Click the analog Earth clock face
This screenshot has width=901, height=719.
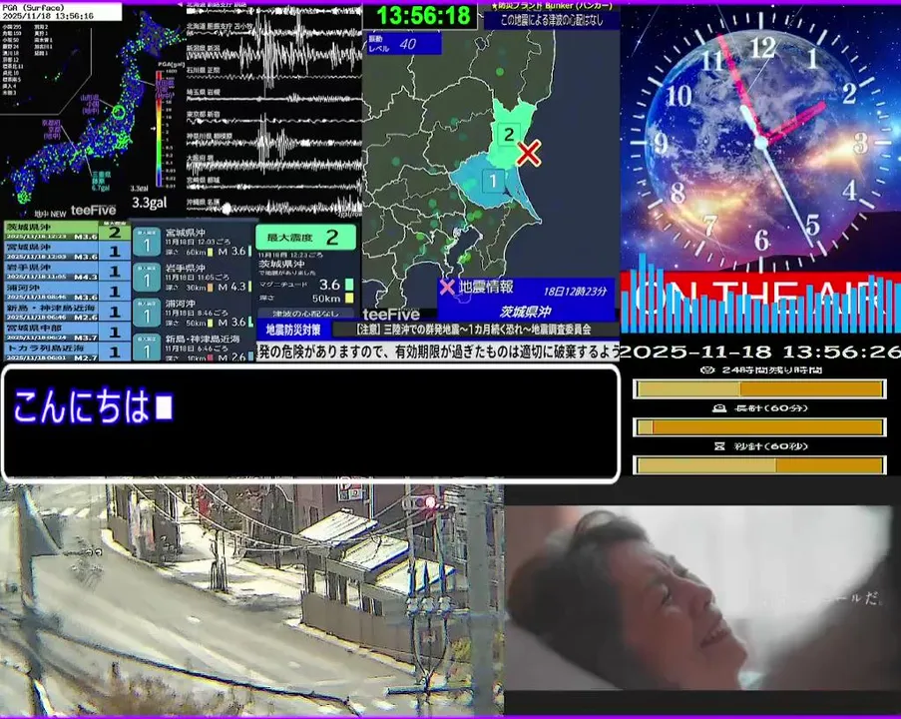(x=760, y=141)
